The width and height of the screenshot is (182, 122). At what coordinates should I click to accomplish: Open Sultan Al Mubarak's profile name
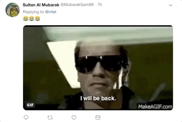pyautogui.click(x=41, y=5)
